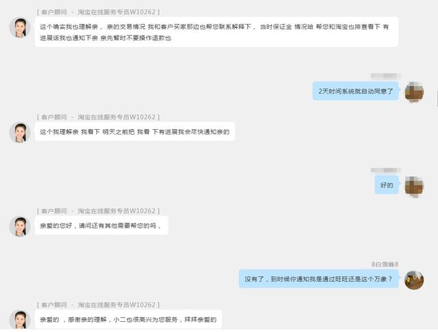The width and height of the screenshot is (438, 332).
Task: Click agent avatar beside '感谢亲的理解' message
Action: click(x=20, y=320)
